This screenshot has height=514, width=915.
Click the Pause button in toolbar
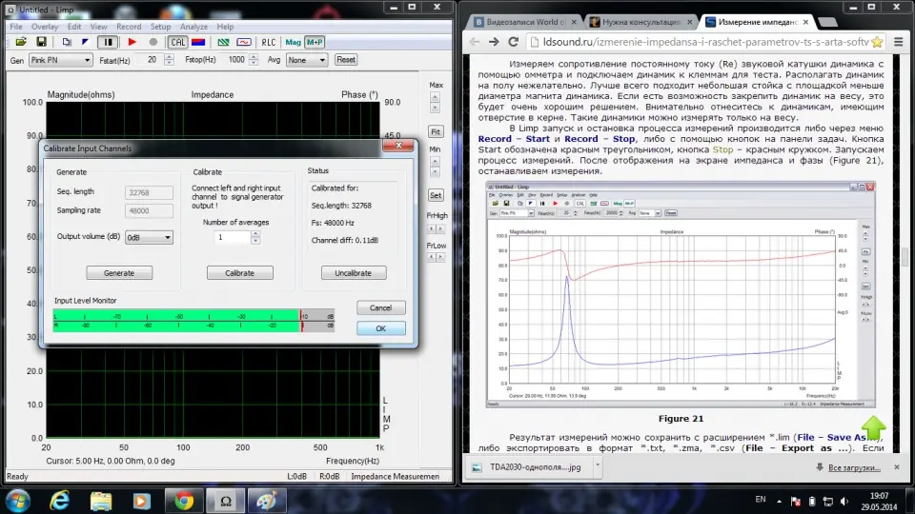108,42
